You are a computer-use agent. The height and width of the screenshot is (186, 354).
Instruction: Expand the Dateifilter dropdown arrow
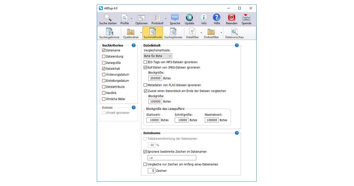[x=201, y=32]
